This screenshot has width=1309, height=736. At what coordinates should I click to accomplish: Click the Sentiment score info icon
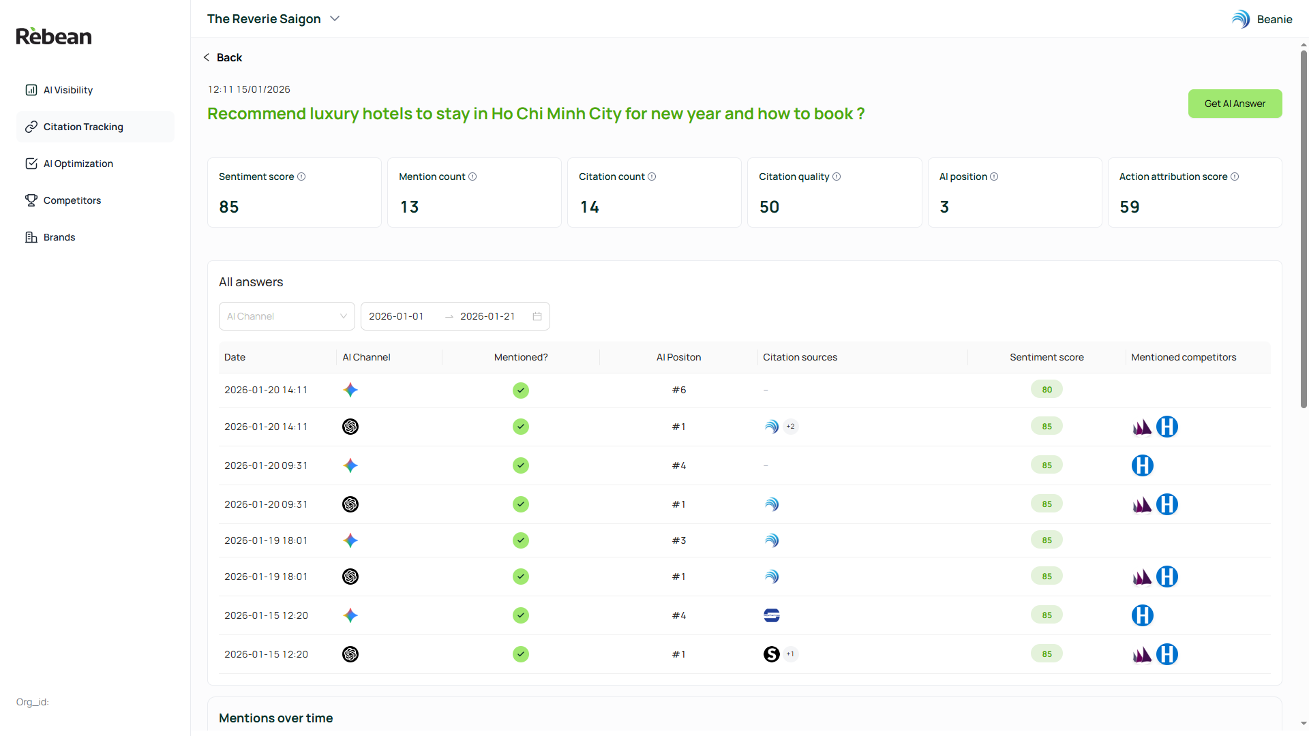click(301, 177)
